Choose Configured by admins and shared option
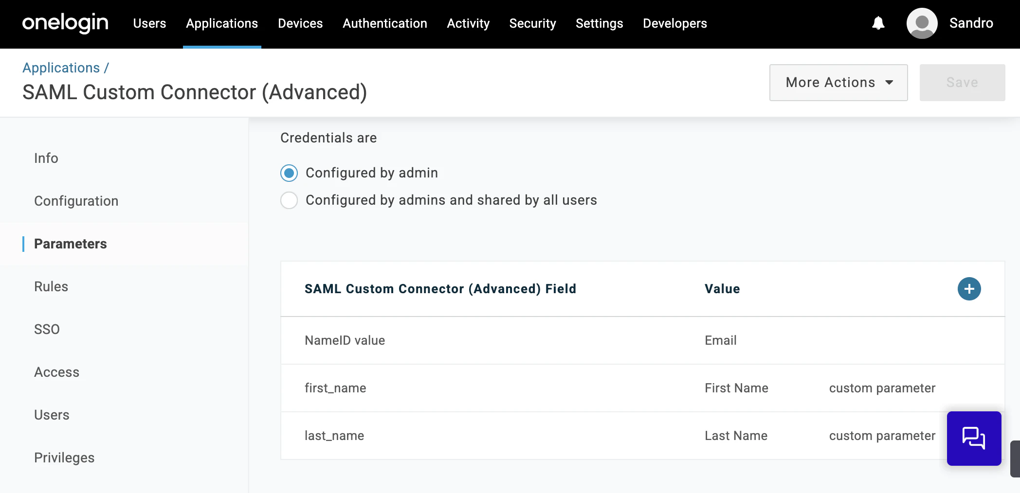 coord(289,200)
